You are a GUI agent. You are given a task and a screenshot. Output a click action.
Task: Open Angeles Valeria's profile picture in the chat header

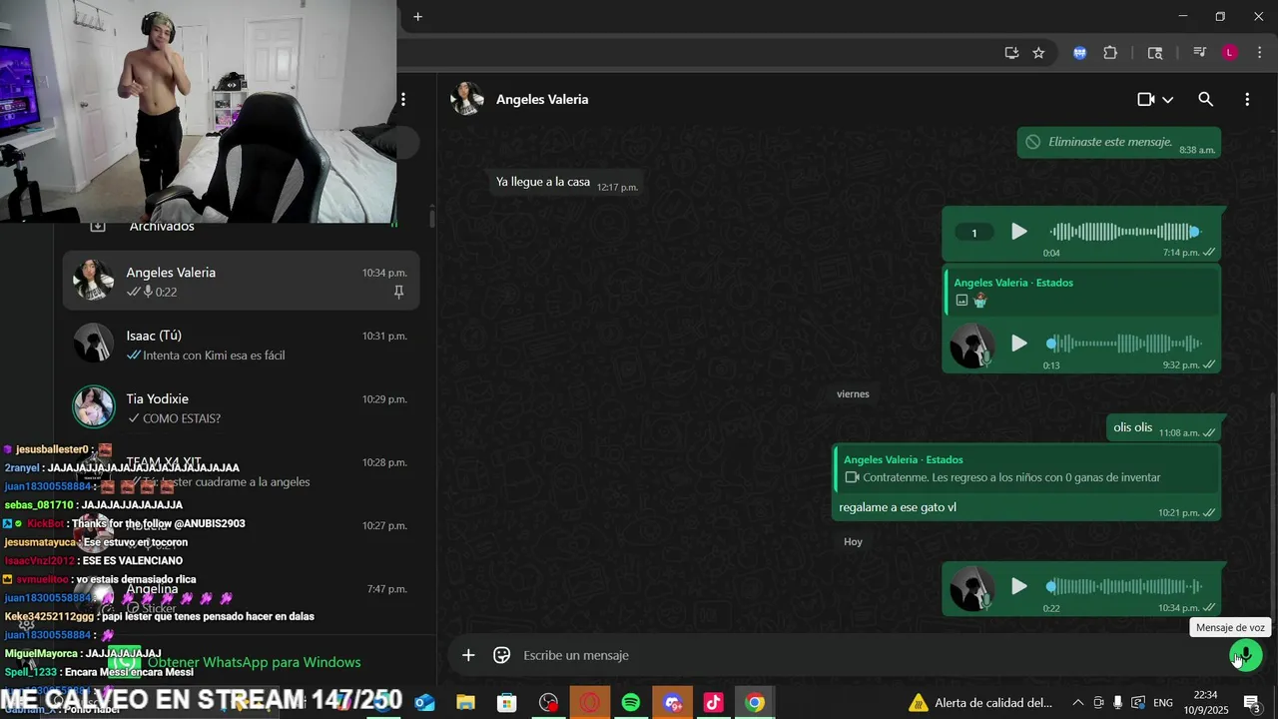click(466, 99)
